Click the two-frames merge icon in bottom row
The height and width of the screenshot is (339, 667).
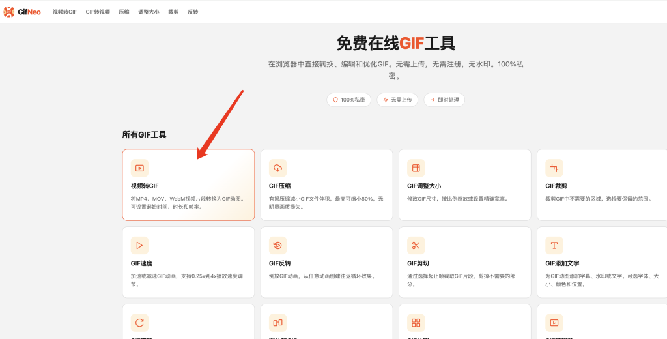[x=277, y=323]
